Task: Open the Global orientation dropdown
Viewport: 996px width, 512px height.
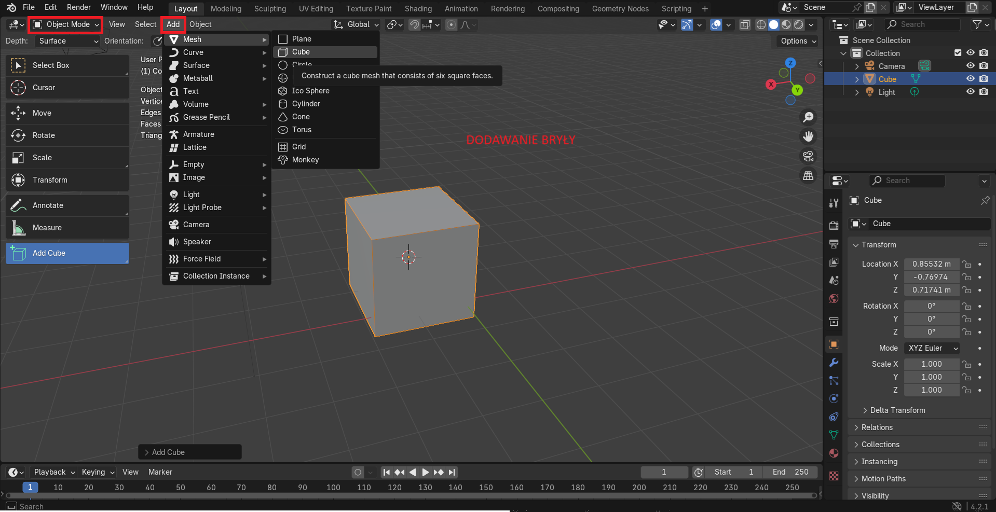Action: [356, 24]
